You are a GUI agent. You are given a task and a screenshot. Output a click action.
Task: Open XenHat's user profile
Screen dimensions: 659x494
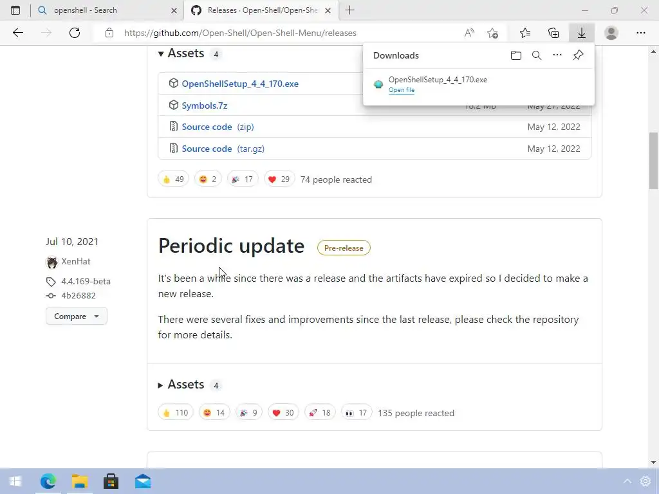(x=76, y=261)
